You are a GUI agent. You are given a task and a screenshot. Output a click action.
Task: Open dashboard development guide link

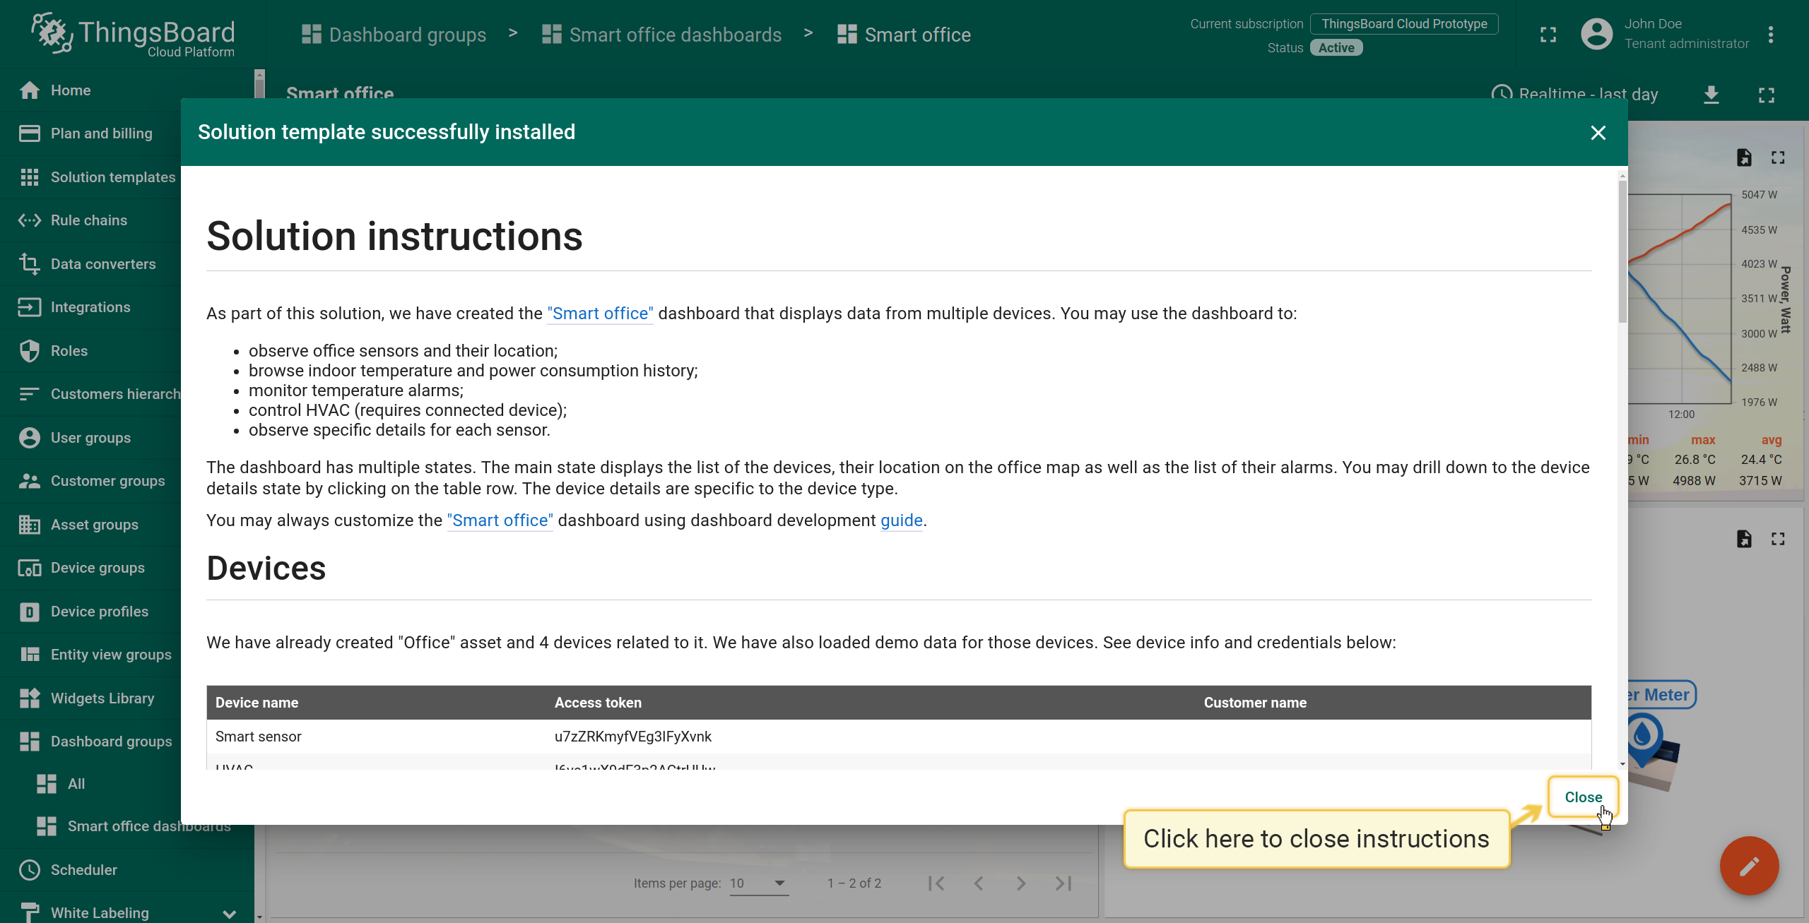coord(902,520)
